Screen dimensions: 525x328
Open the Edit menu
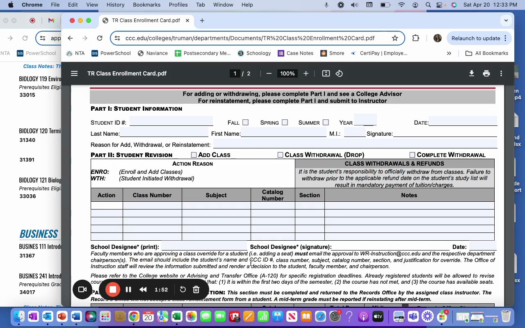73,5
